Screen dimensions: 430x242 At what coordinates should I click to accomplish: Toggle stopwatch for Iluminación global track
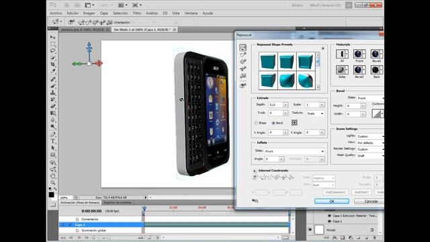77,231
